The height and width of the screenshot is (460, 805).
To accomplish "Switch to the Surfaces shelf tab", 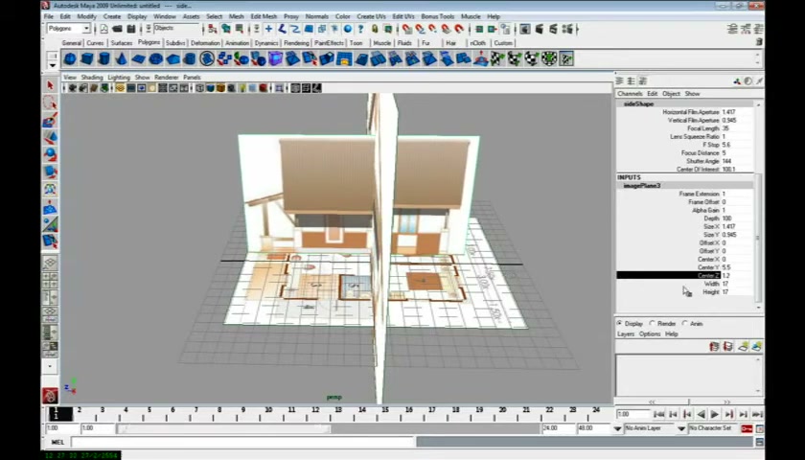I will 122,43.
